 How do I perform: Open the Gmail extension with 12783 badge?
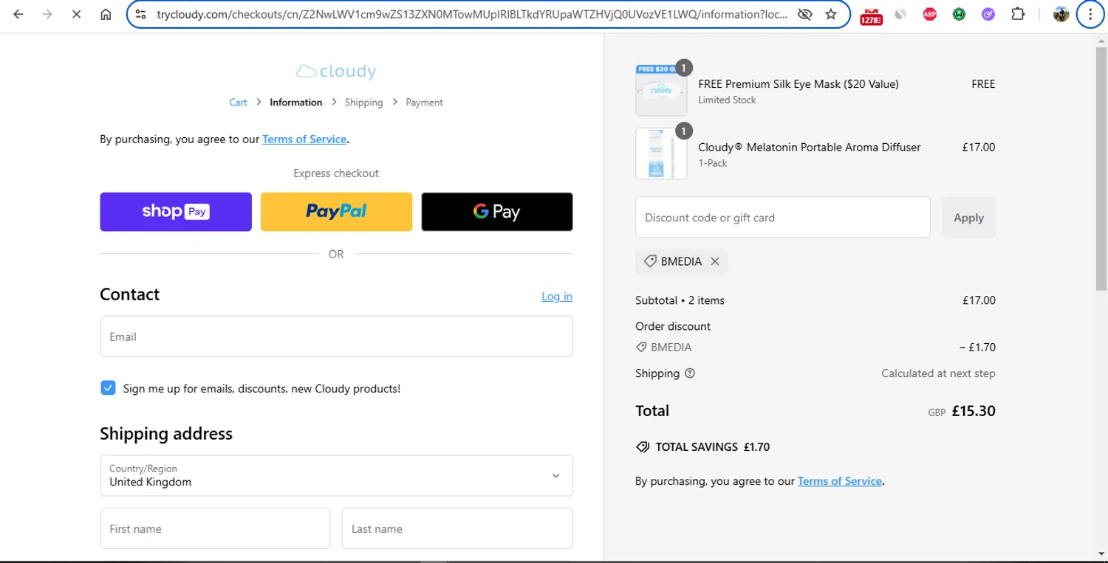point(872,15)
